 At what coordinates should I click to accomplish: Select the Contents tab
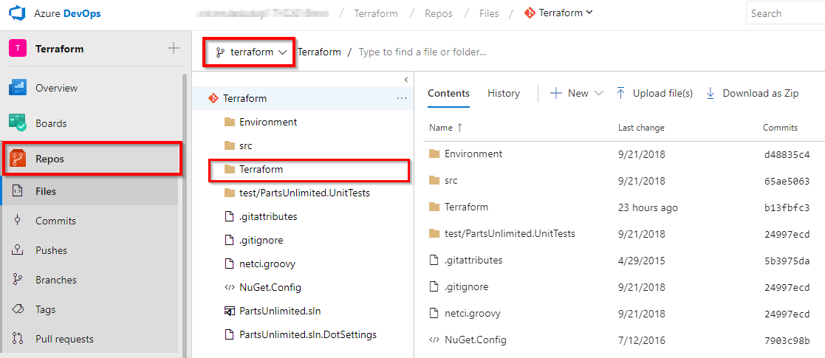[448, 93]
